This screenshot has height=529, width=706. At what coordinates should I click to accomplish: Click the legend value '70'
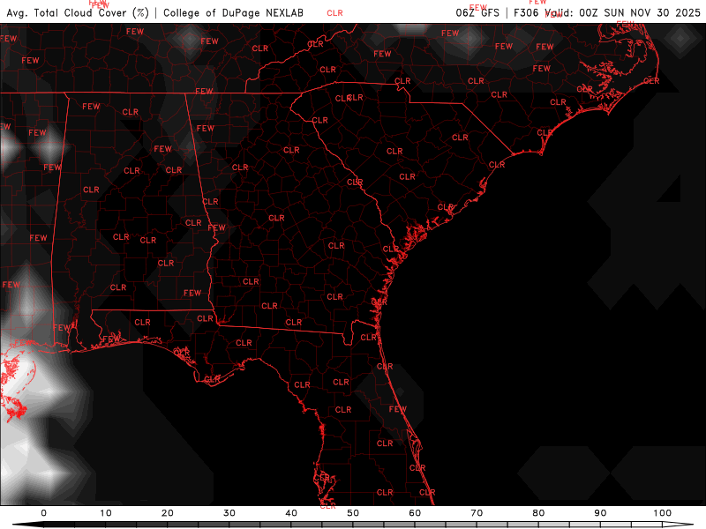pyautogui.click(x=477, y=513)
